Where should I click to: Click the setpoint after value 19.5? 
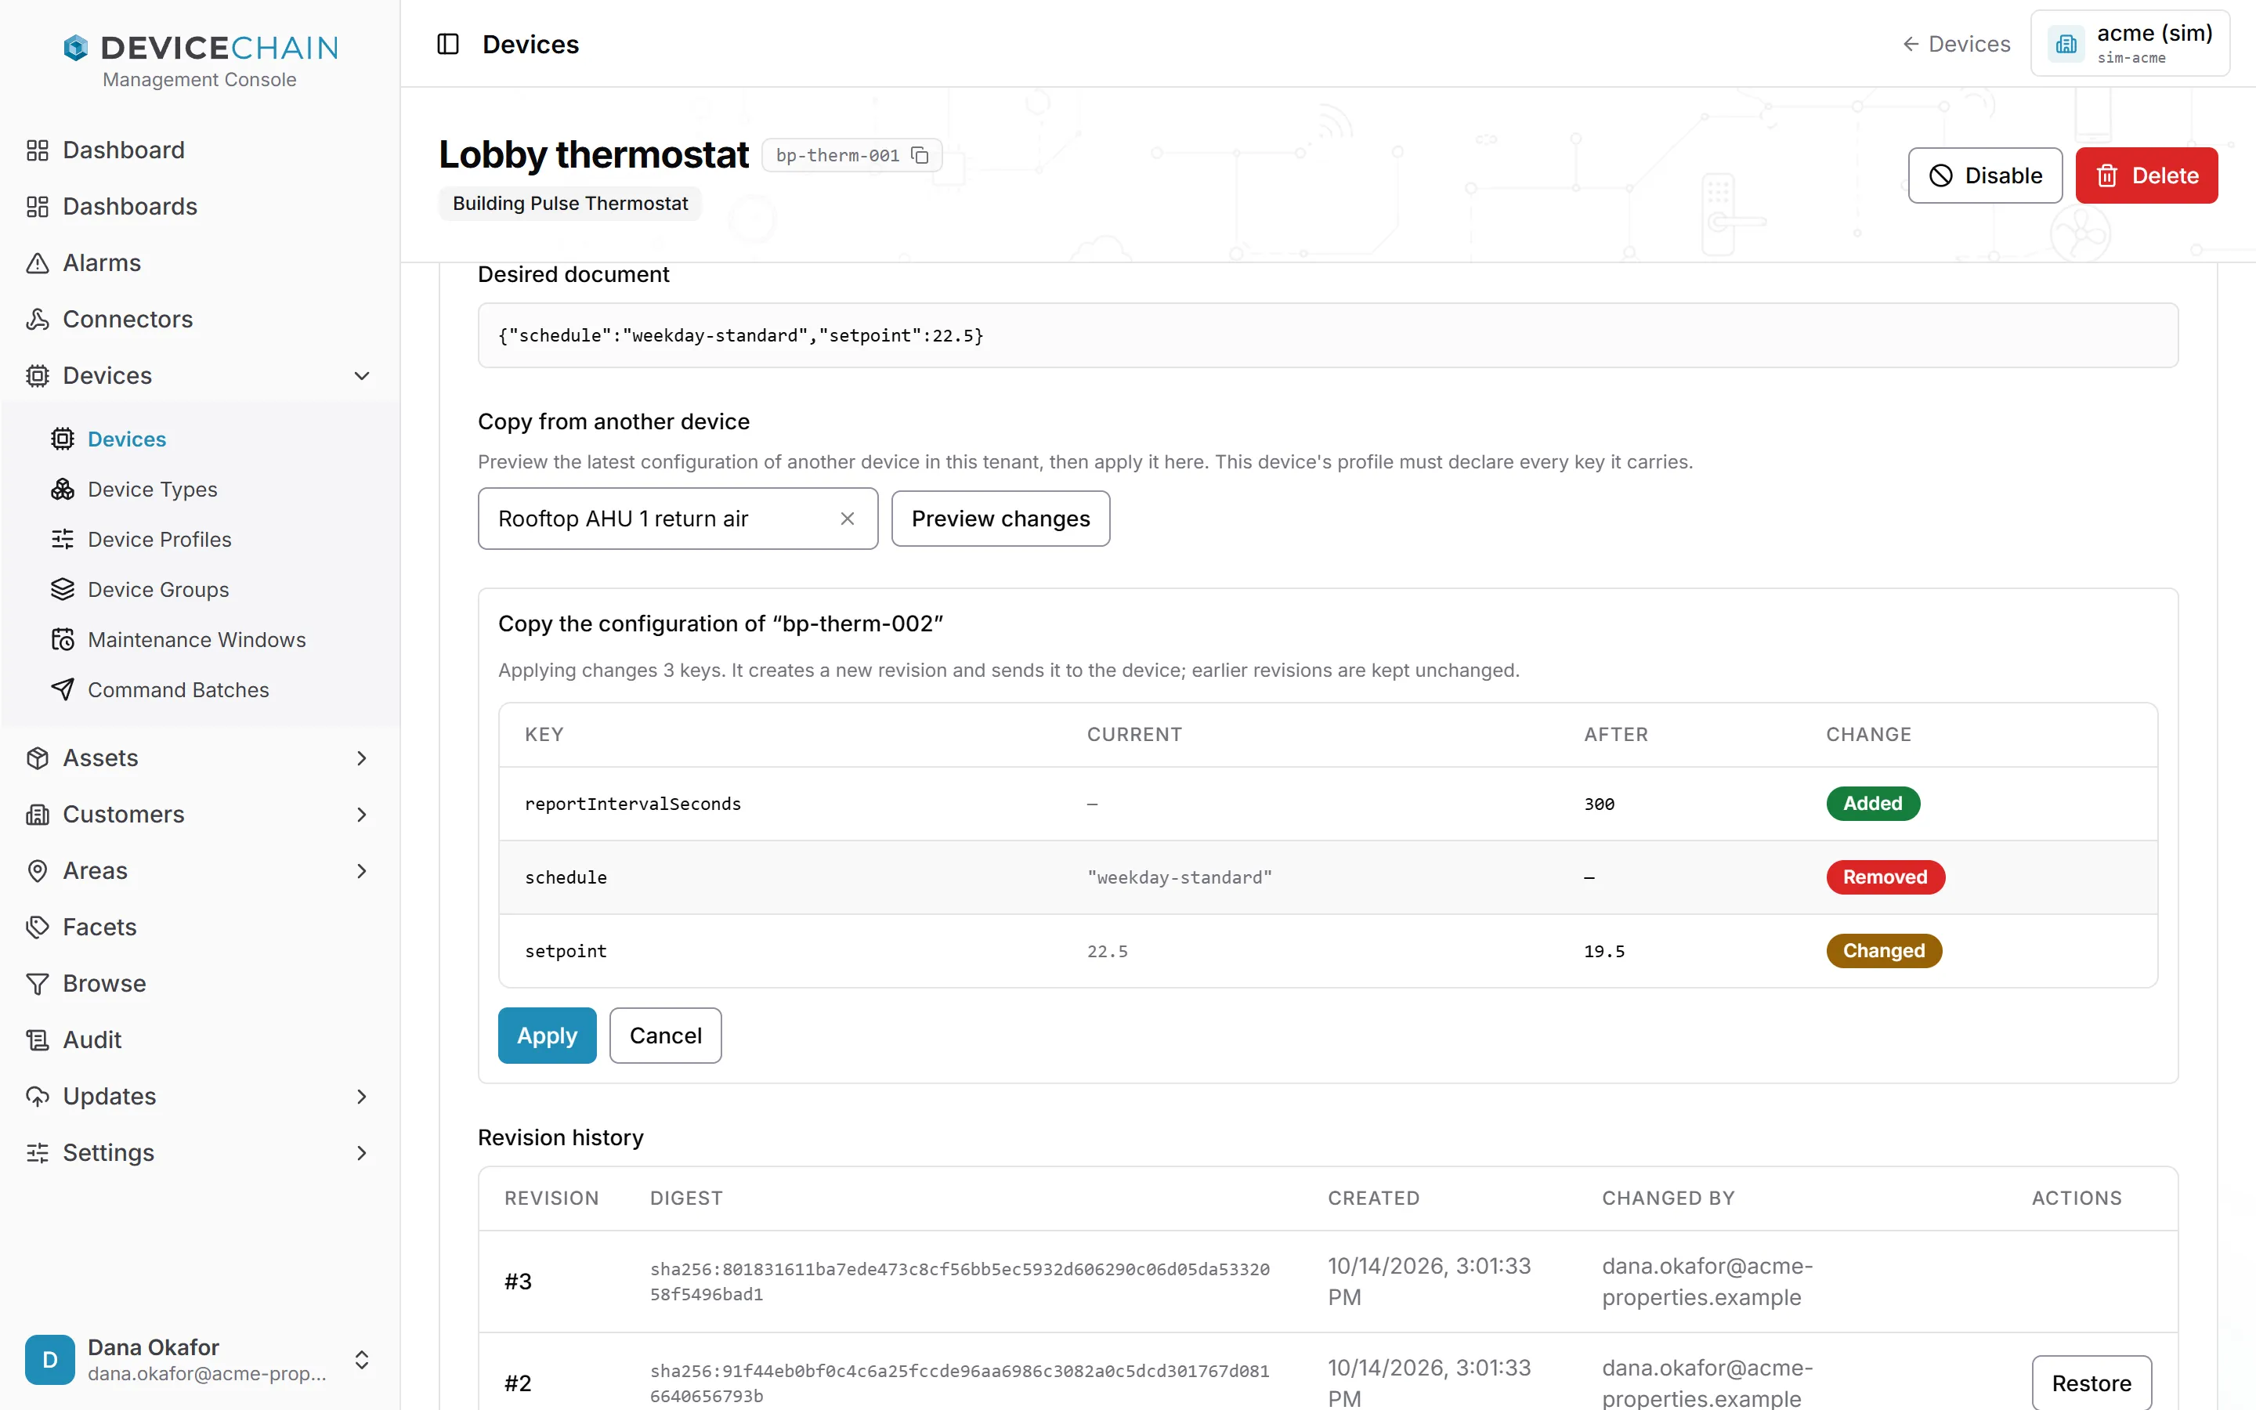1603,951
